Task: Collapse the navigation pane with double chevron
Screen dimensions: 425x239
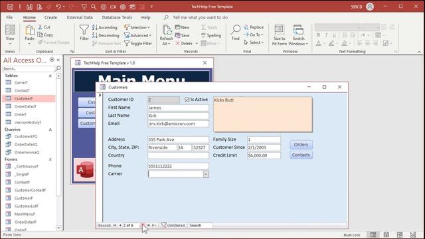Action: tap(58, 60)
